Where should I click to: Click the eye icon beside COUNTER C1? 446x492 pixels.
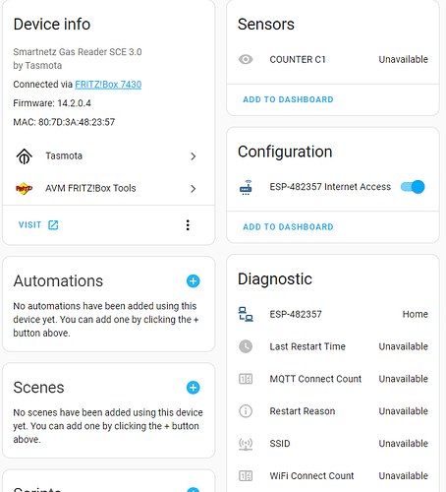tap(246, 59)
